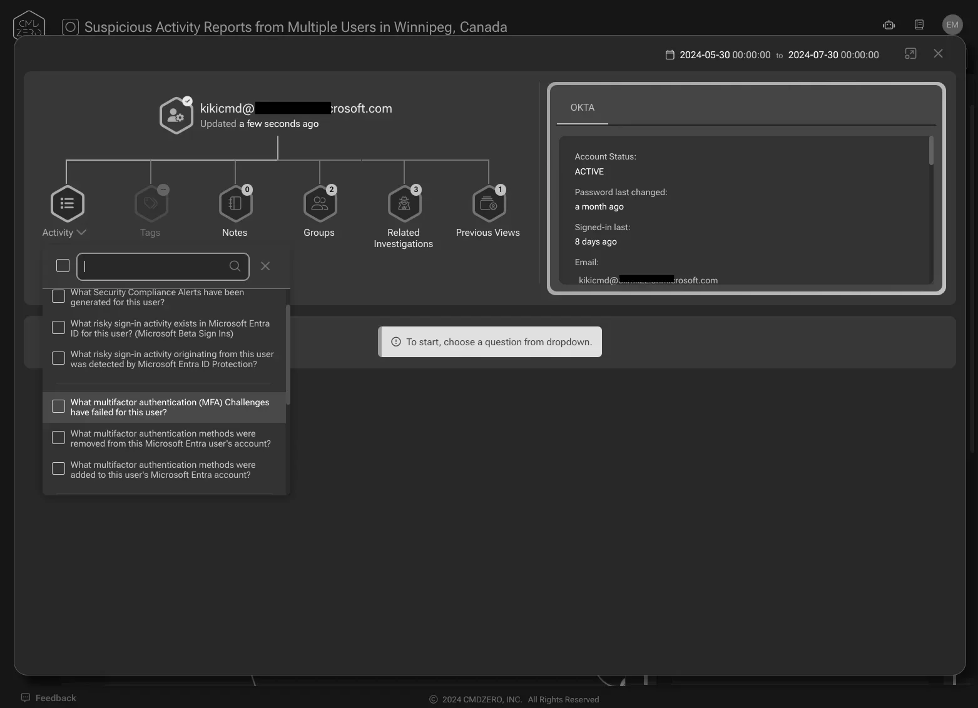Image resolution: width=978 pixels, height=708 pixels.
Task: Check MFA Challenges failed question
Action: click(58, 407)
